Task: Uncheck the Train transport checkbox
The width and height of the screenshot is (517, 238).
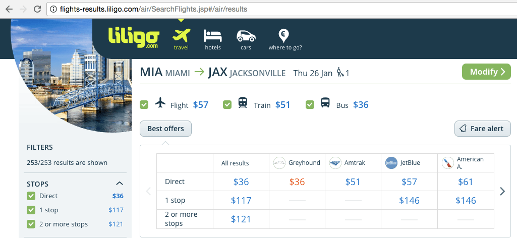Action: pyautogui.click(x=227, y=105)
